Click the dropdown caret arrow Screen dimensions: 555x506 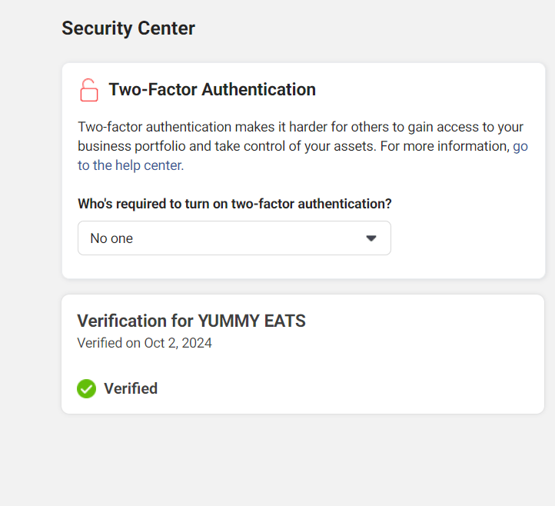tap(371, 238)
